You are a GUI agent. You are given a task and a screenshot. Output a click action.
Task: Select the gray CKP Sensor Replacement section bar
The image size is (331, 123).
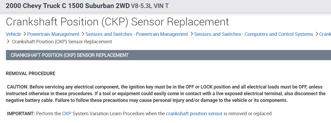pyautogui.click(x=168, y=55)
